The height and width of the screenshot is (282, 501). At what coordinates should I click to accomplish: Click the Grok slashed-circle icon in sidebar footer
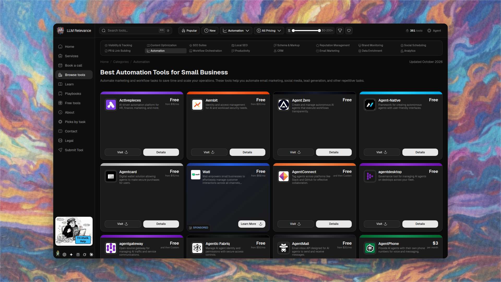click(x=85, y=255)
